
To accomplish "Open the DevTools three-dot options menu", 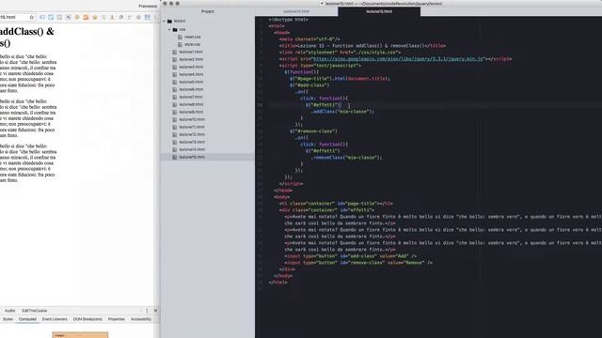I will pos(147,311).
